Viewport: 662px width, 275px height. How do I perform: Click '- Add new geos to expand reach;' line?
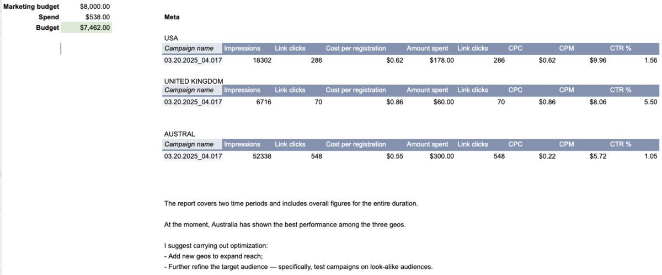pos(213,256)
